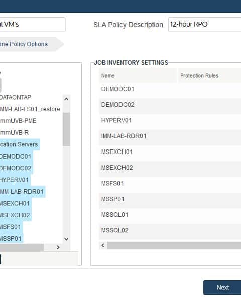Screen dimensions: 241x302
Task: Select DEMODC01 in the tree list
Action: (x=16, y=156)
